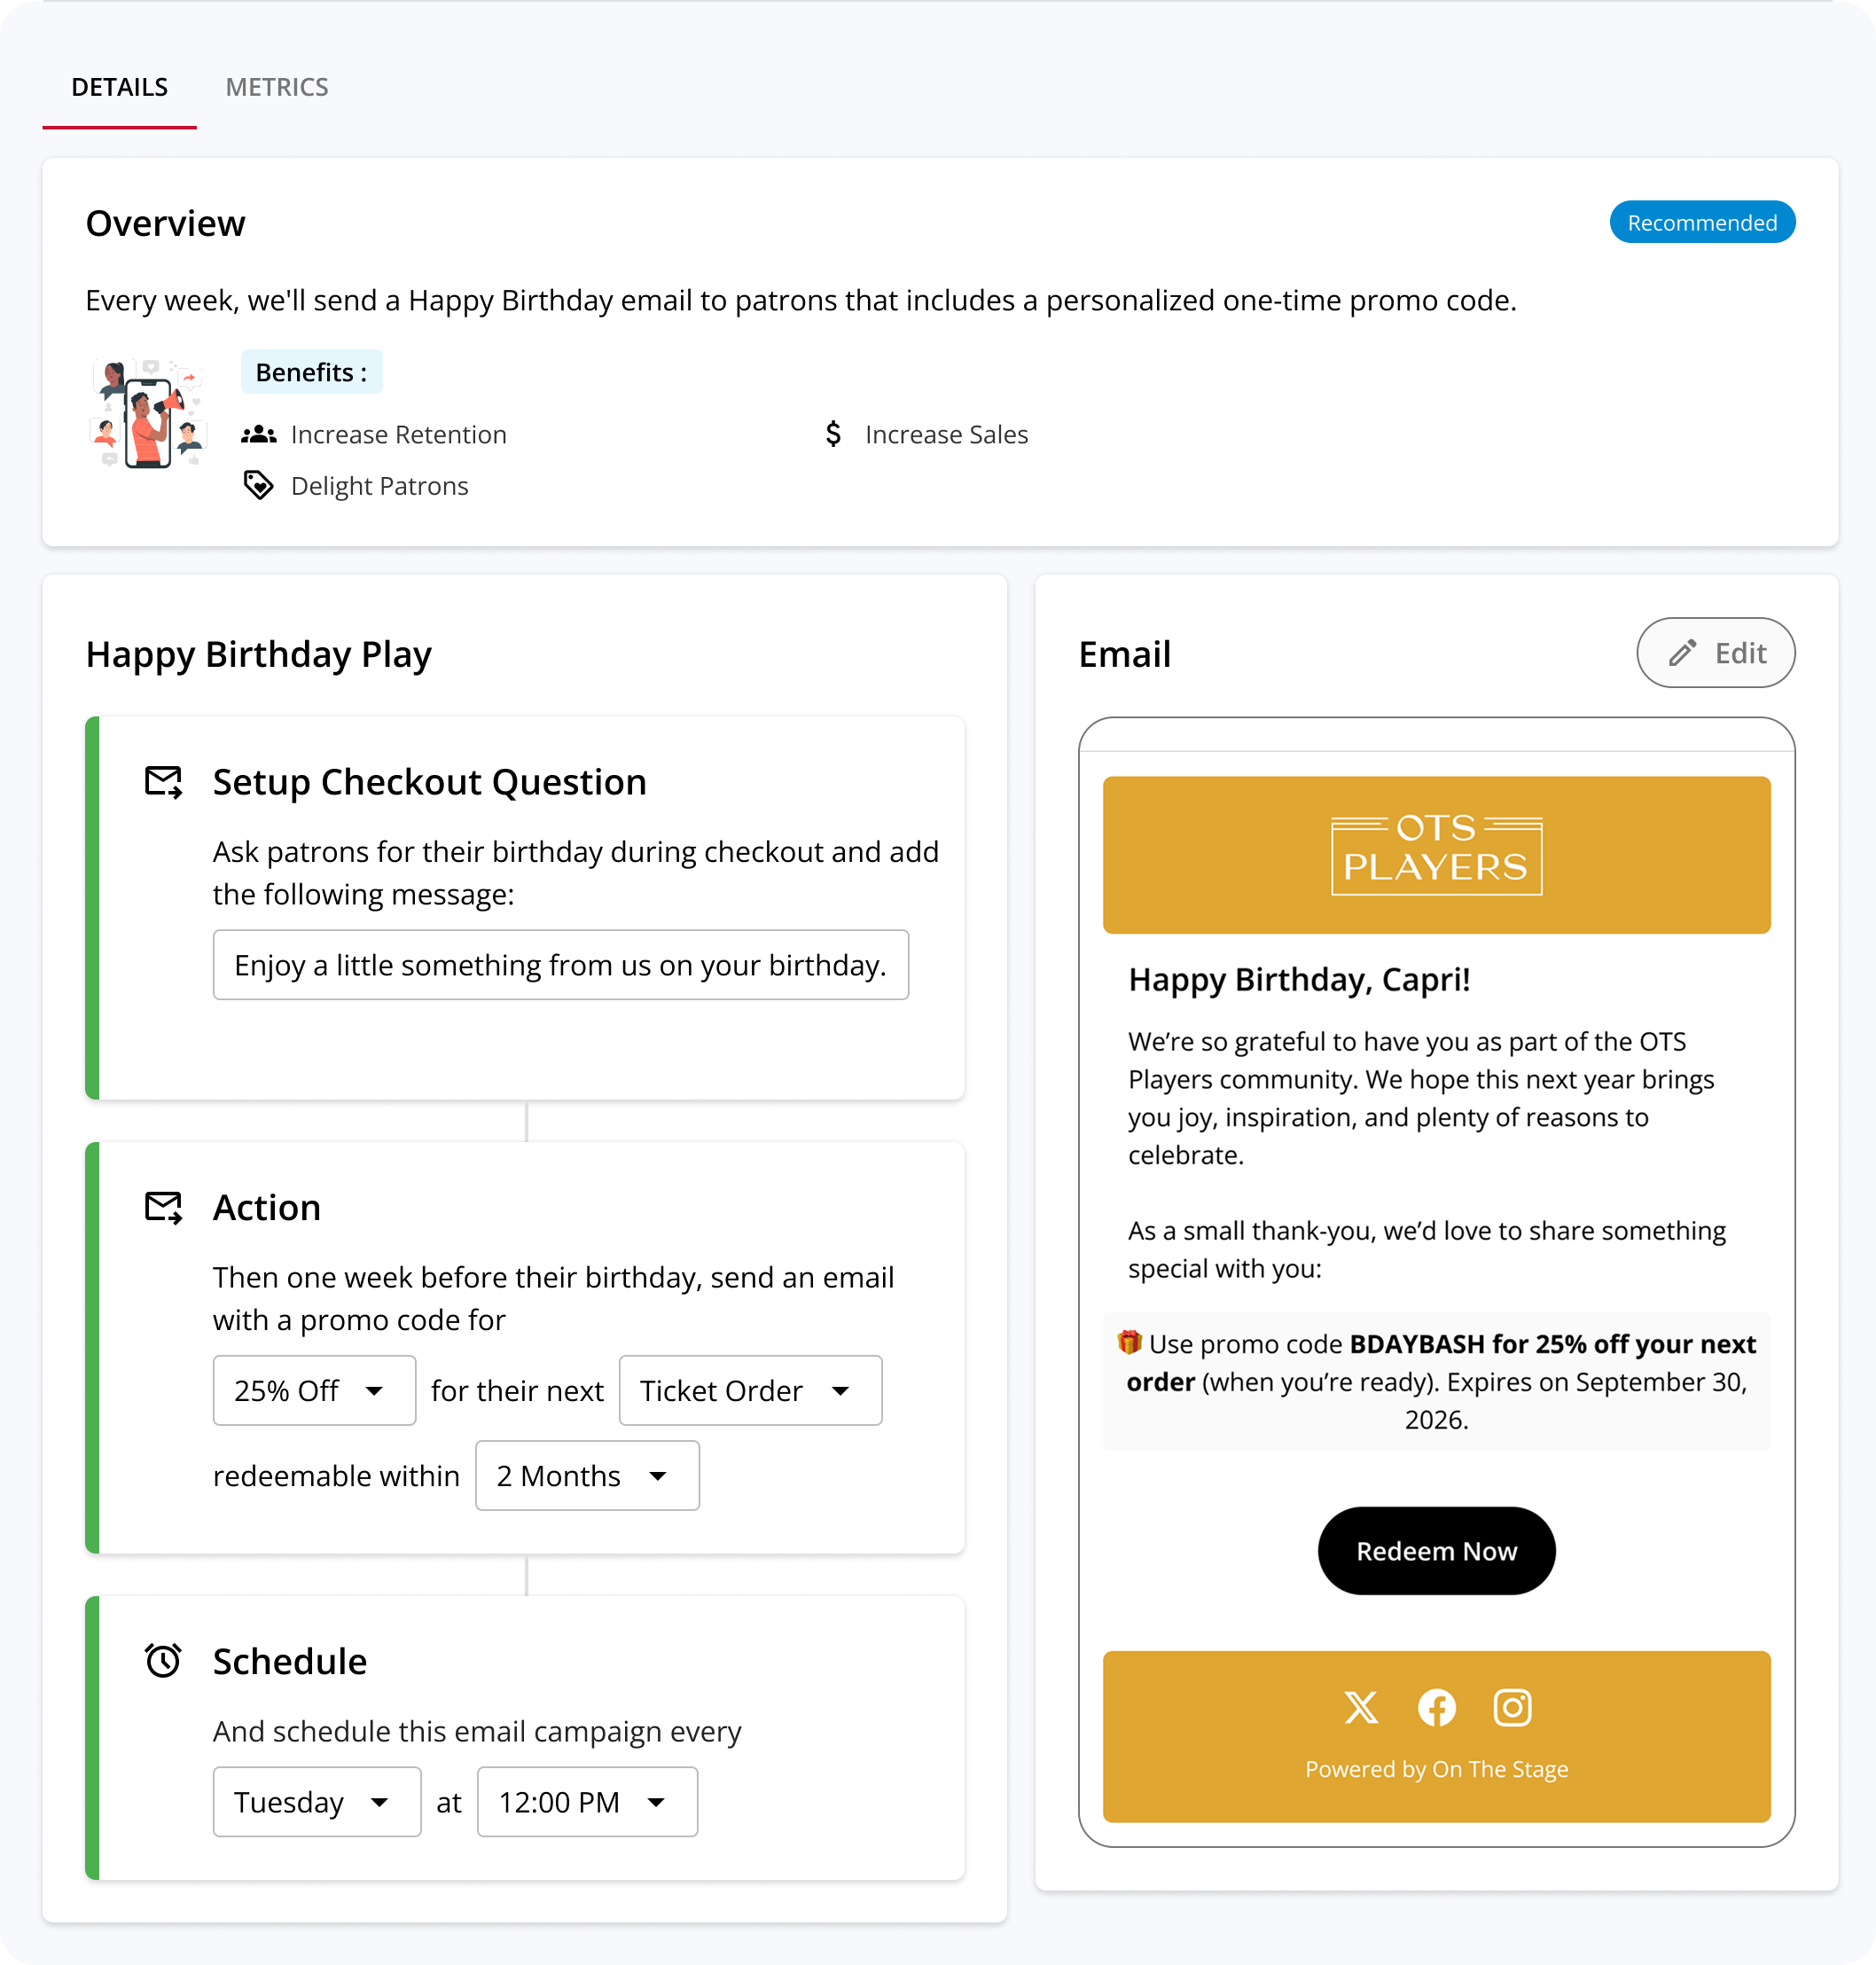Open the 25% Off discount dropdown

pos(314,1390)
